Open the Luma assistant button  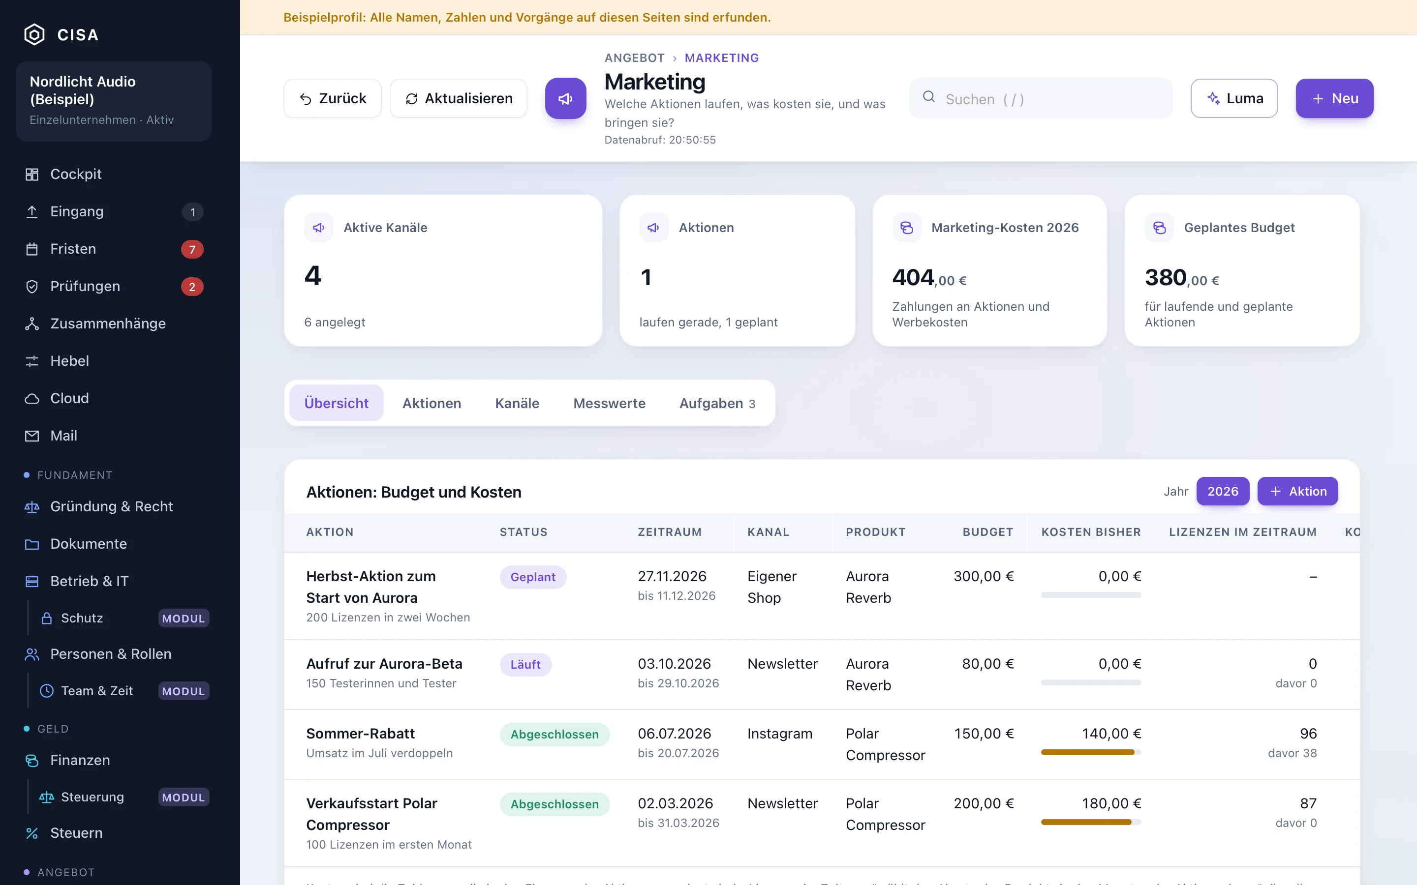coord(1234,98)
